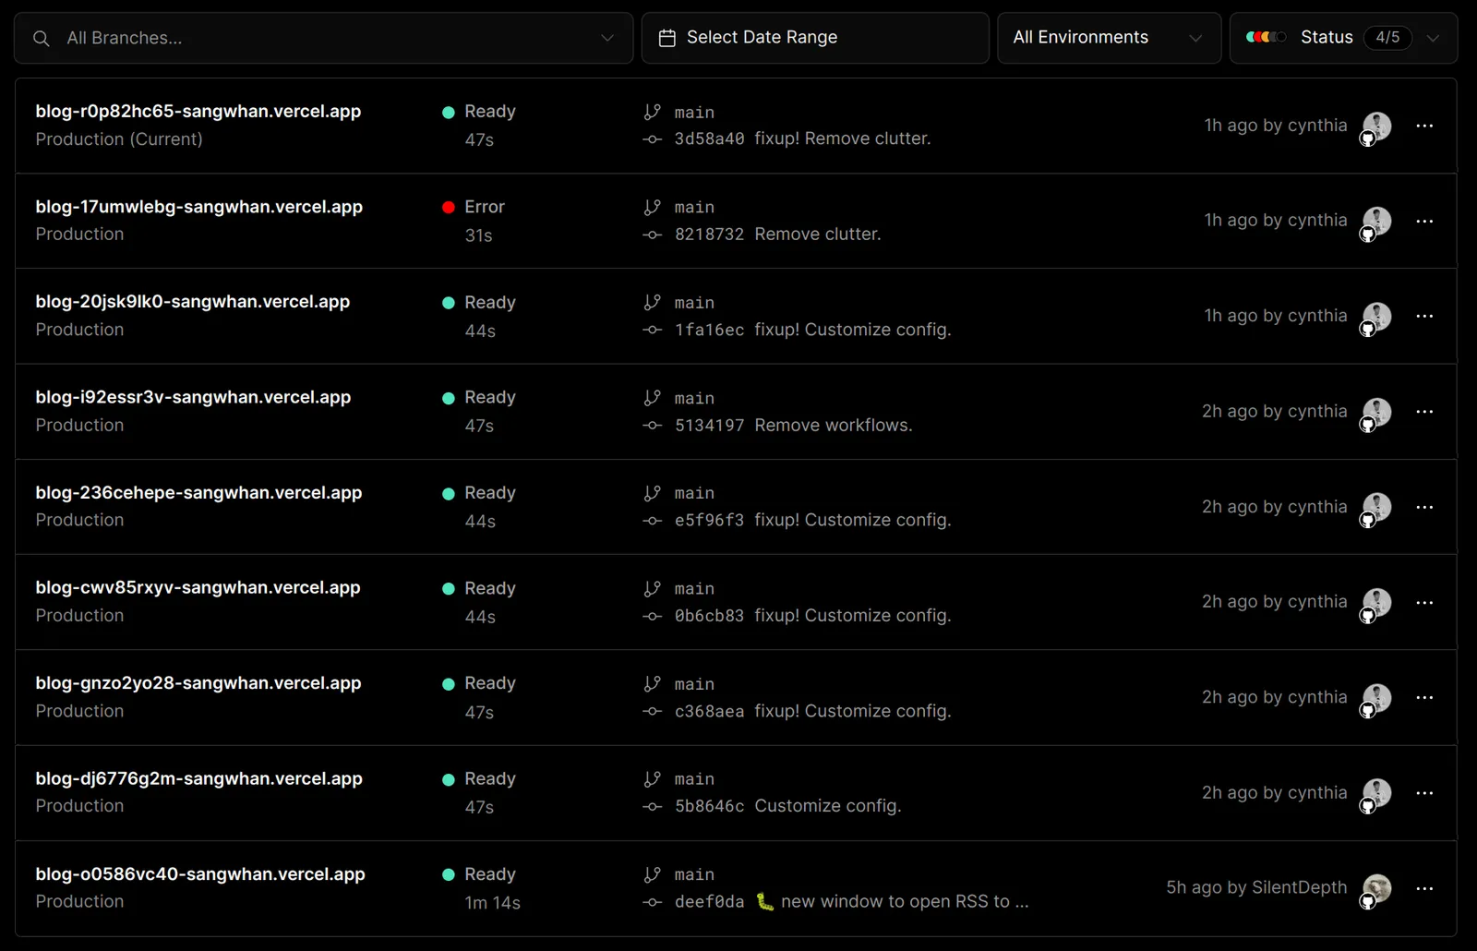Image resolution: width=1477 pixels, height=951 pixels.
Task: Click the 4/5 count badge in Status filter
Action: 1387,38
